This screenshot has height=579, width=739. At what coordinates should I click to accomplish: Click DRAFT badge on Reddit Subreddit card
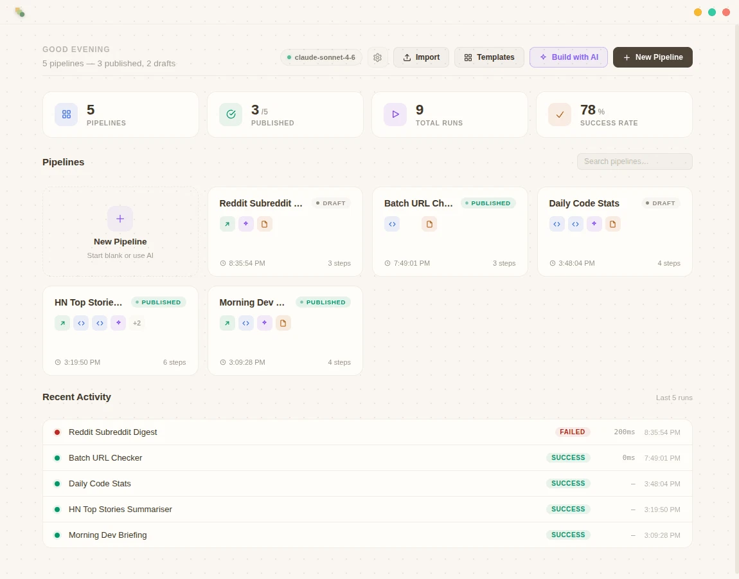tap(331, 203)
